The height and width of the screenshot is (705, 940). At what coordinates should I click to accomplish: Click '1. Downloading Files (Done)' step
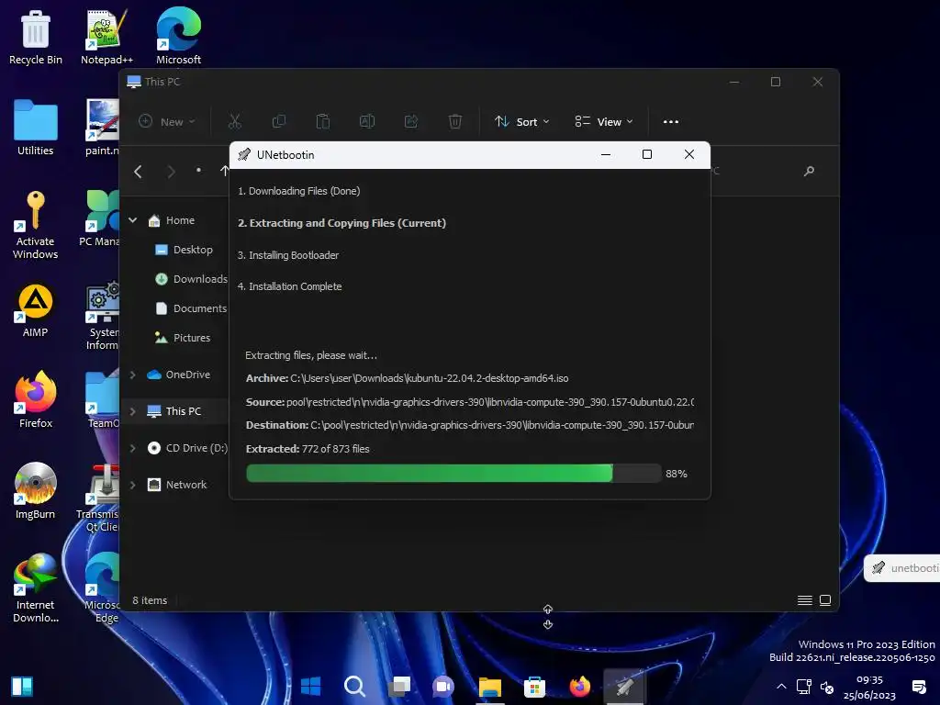point(298,191)
